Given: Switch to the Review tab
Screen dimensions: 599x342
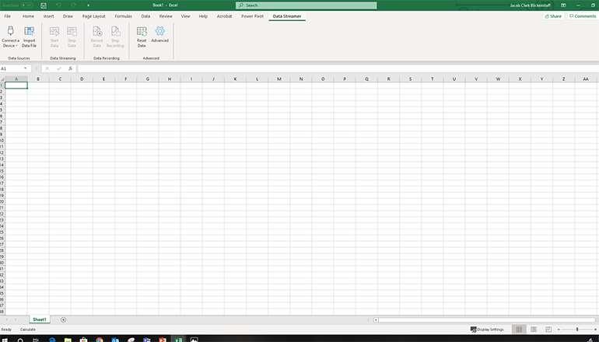Looking at the screenshot, I should pyautogui.click(x=166, y=16).
